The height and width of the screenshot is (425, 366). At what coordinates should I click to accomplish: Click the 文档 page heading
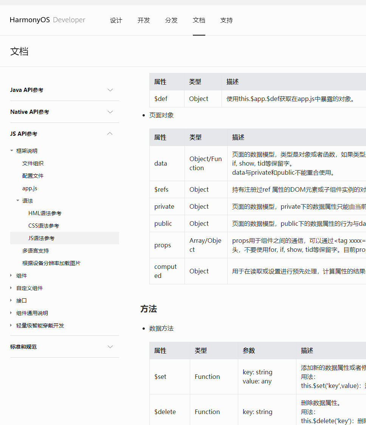tap(19, 51)
